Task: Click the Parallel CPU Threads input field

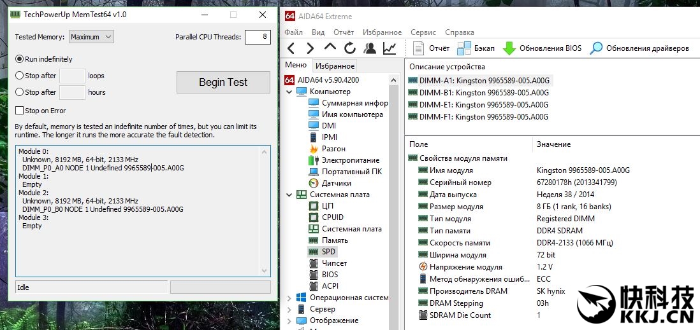Action: click(x=257, y=37)
